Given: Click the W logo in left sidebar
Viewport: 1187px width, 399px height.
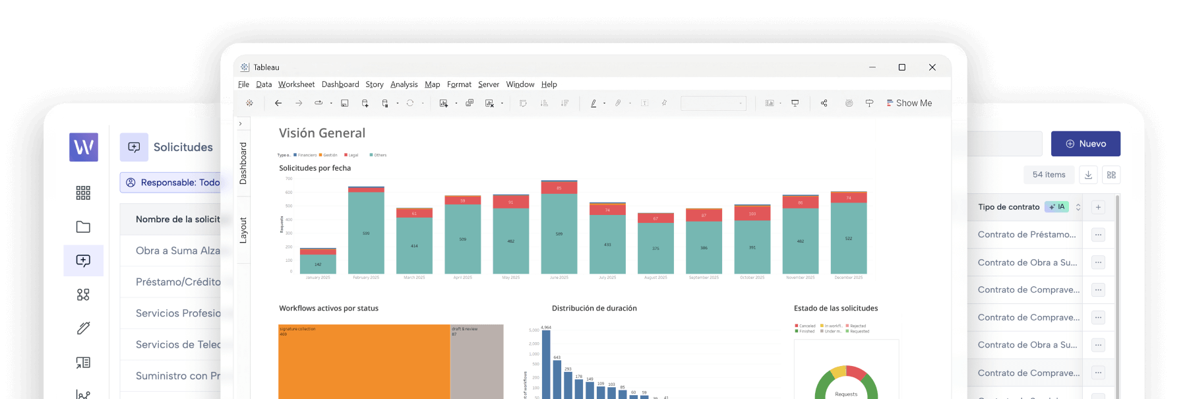Looking at the screenshot, I should 84,146.
